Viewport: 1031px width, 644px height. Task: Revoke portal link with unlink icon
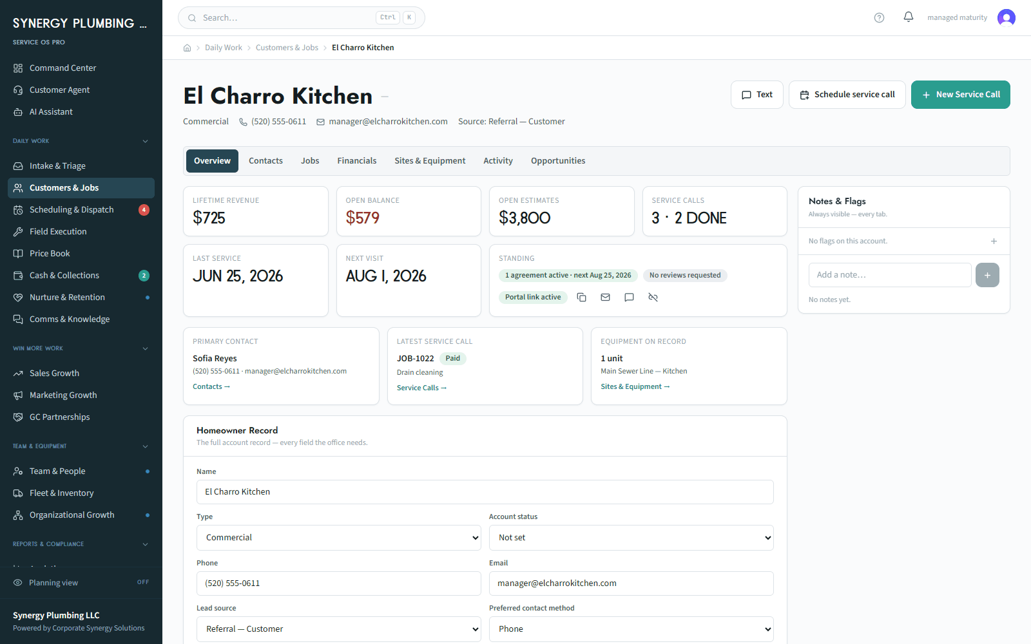653,297
